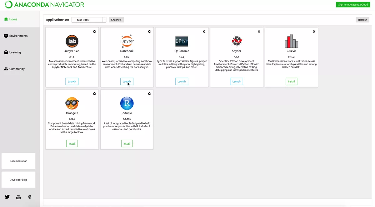Image resolution: width=375 pixels, height=207 pixels.
Task: Sign in to Anaconda Cloud
Action: pos(353,5)
